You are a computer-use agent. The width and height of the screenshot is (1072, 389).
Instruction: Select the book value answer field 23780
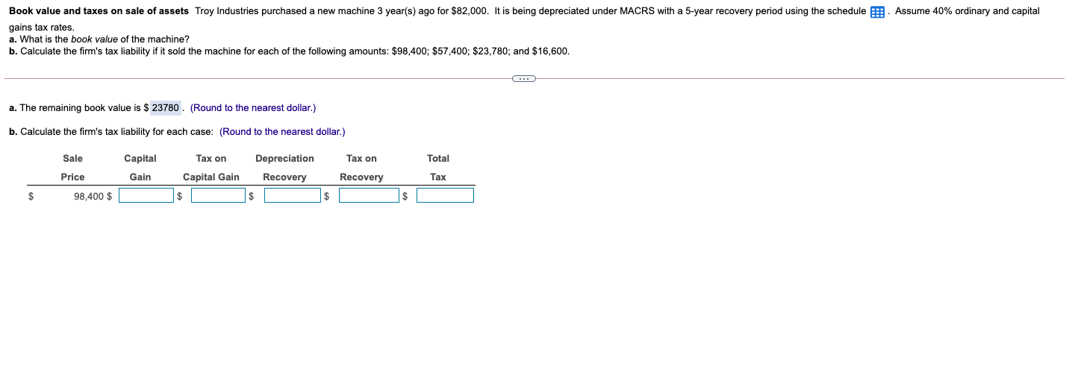coord(166,108)
